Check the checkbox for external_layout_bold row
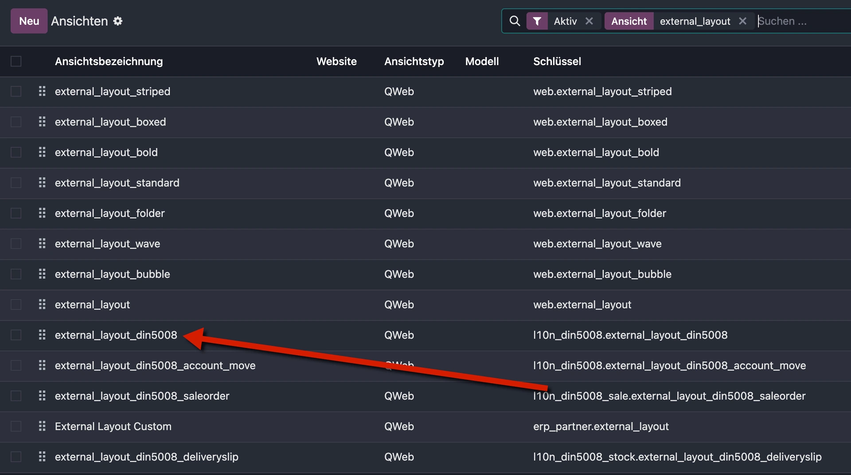 [x=16, y=152]
